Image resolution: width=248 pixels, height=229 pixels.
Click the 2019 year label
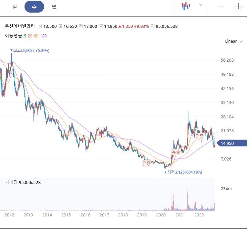pyautogui.click(x=142, y=215)
